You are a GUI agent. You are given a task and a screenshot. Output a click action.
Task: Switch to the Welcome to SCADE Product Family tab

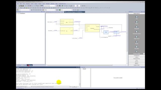click(x=55, y=12)
